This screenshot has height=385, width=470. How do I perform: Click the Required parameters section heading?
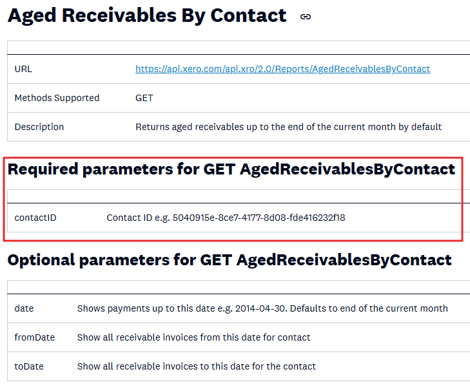231,169
